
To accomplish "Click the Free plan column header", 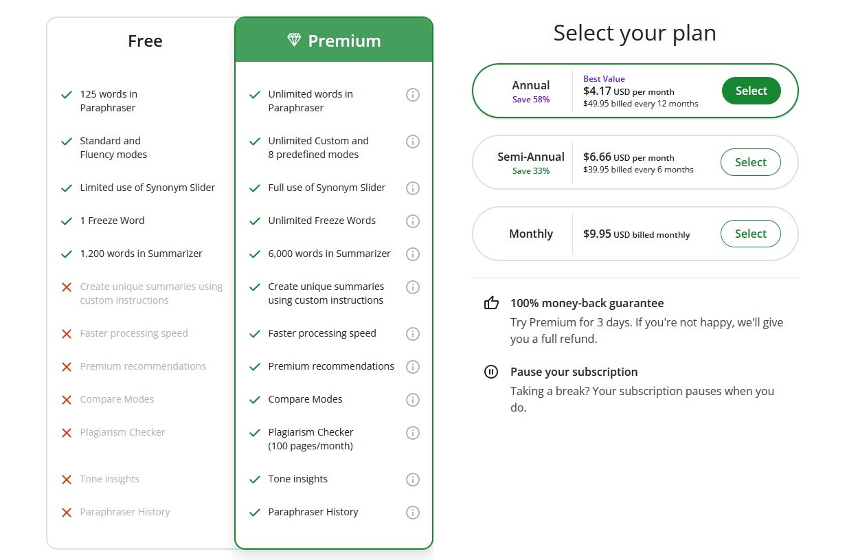I will 145,41.
